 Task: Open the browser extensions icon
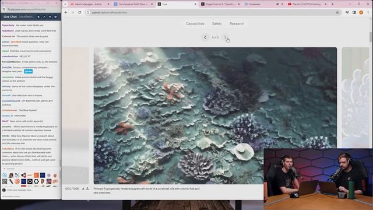click(x=347, y=12)
